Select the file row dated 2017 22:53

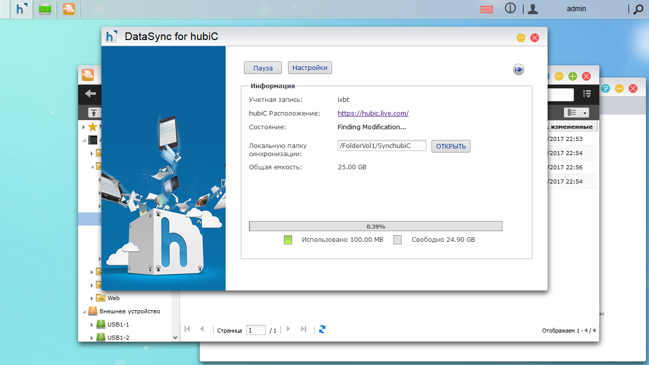(x=572, y=139)
